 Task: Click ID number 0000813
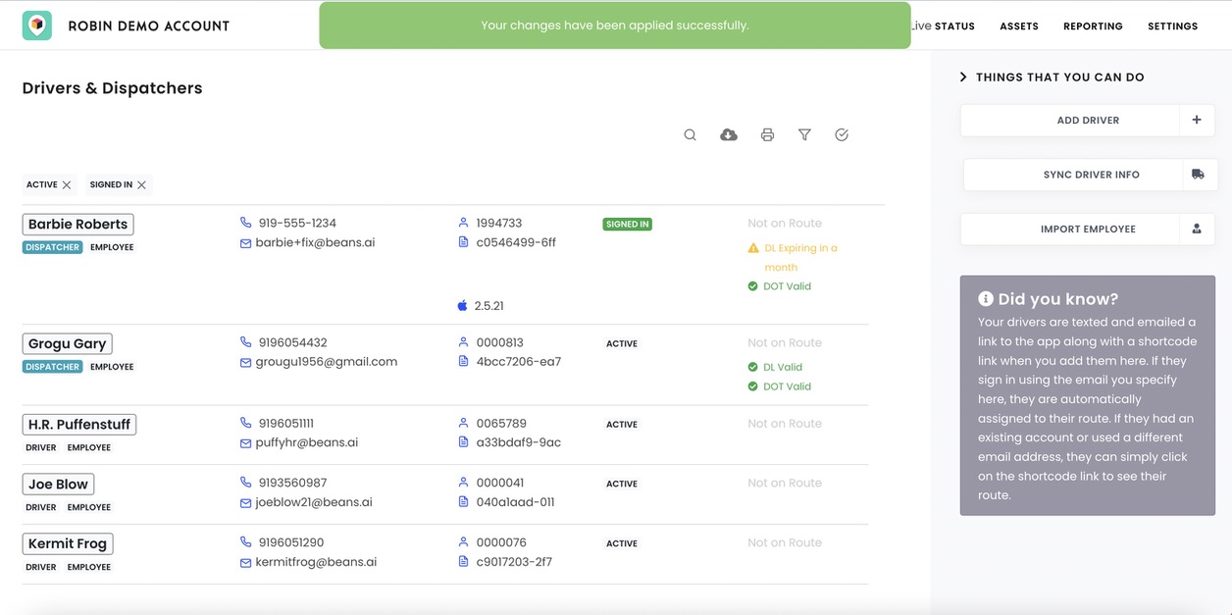click(500, 342)
